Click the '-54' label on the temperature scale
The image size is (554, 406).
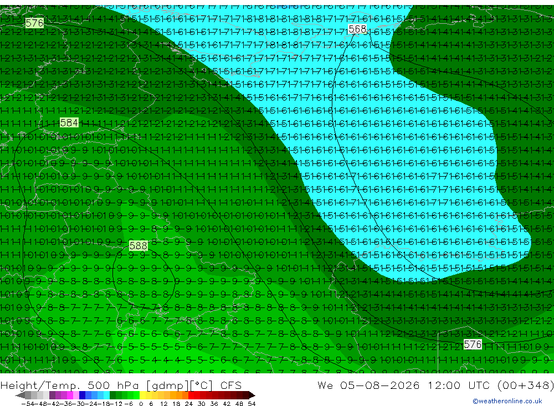coord(28,404)
